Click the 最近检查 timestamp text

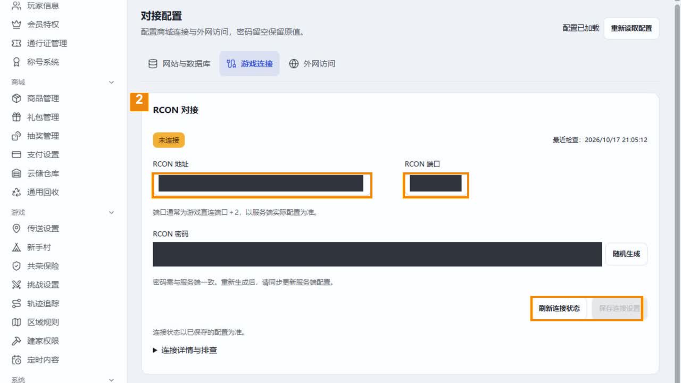pyautogui.click(x=600, y=140)
